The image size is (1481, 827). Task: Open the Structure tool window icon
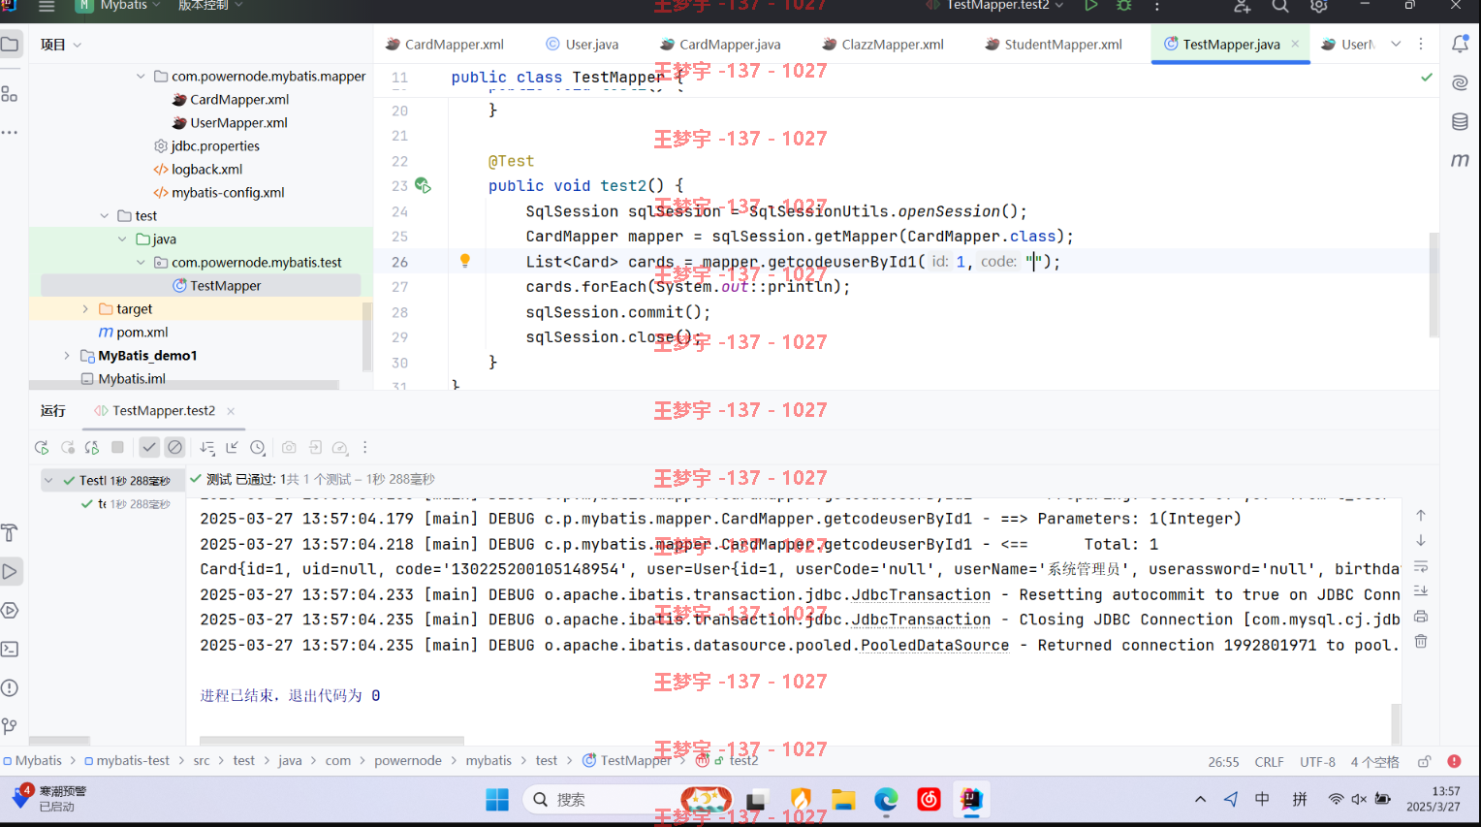10,94
